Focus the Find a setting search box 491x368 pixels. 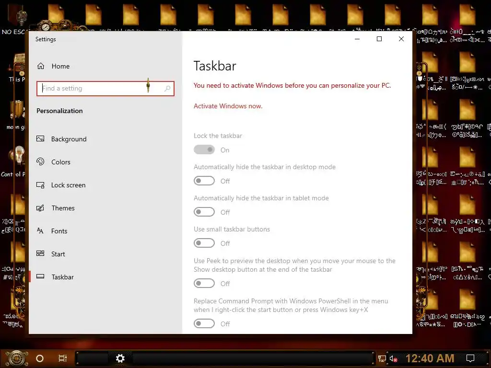pos(105,89)
